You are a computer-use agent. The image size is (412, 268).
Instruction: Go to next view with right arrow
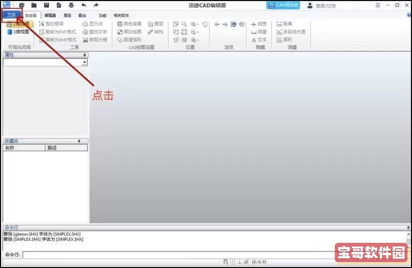tap(225, 24)
